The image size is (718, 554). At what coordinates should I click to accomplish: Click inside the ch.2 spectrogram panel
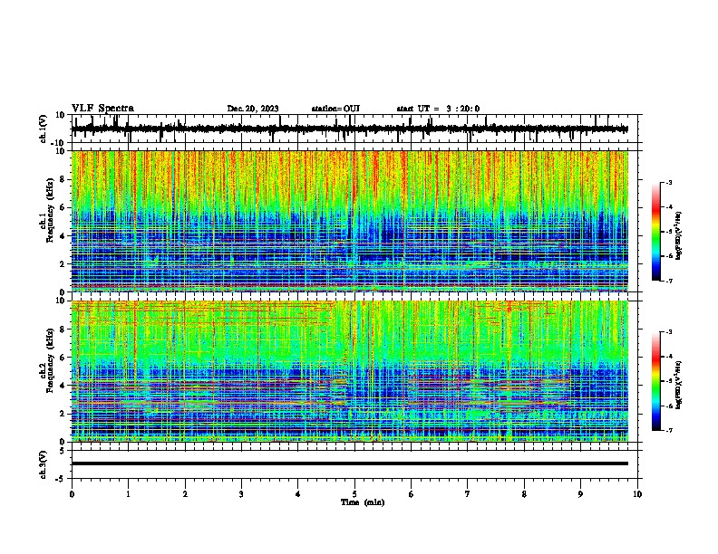(x=350, y=371)
